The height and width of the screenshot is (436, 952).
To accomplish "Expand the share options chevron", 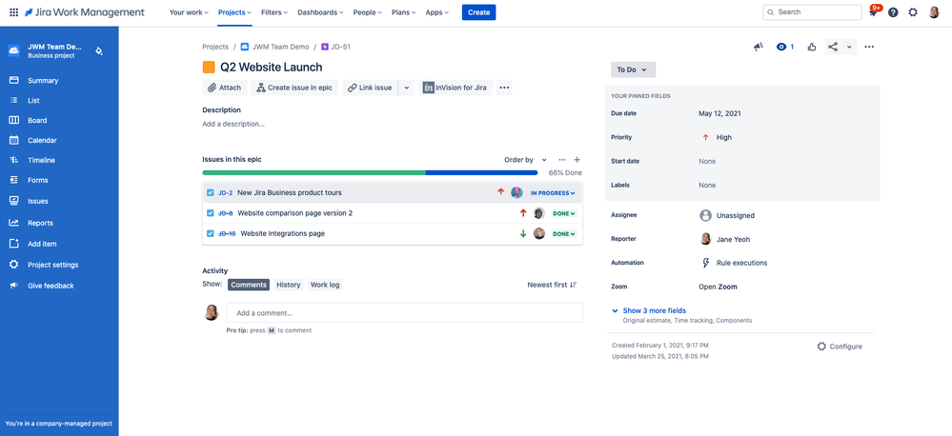I will pyautogui.click(x=849, y=47).
